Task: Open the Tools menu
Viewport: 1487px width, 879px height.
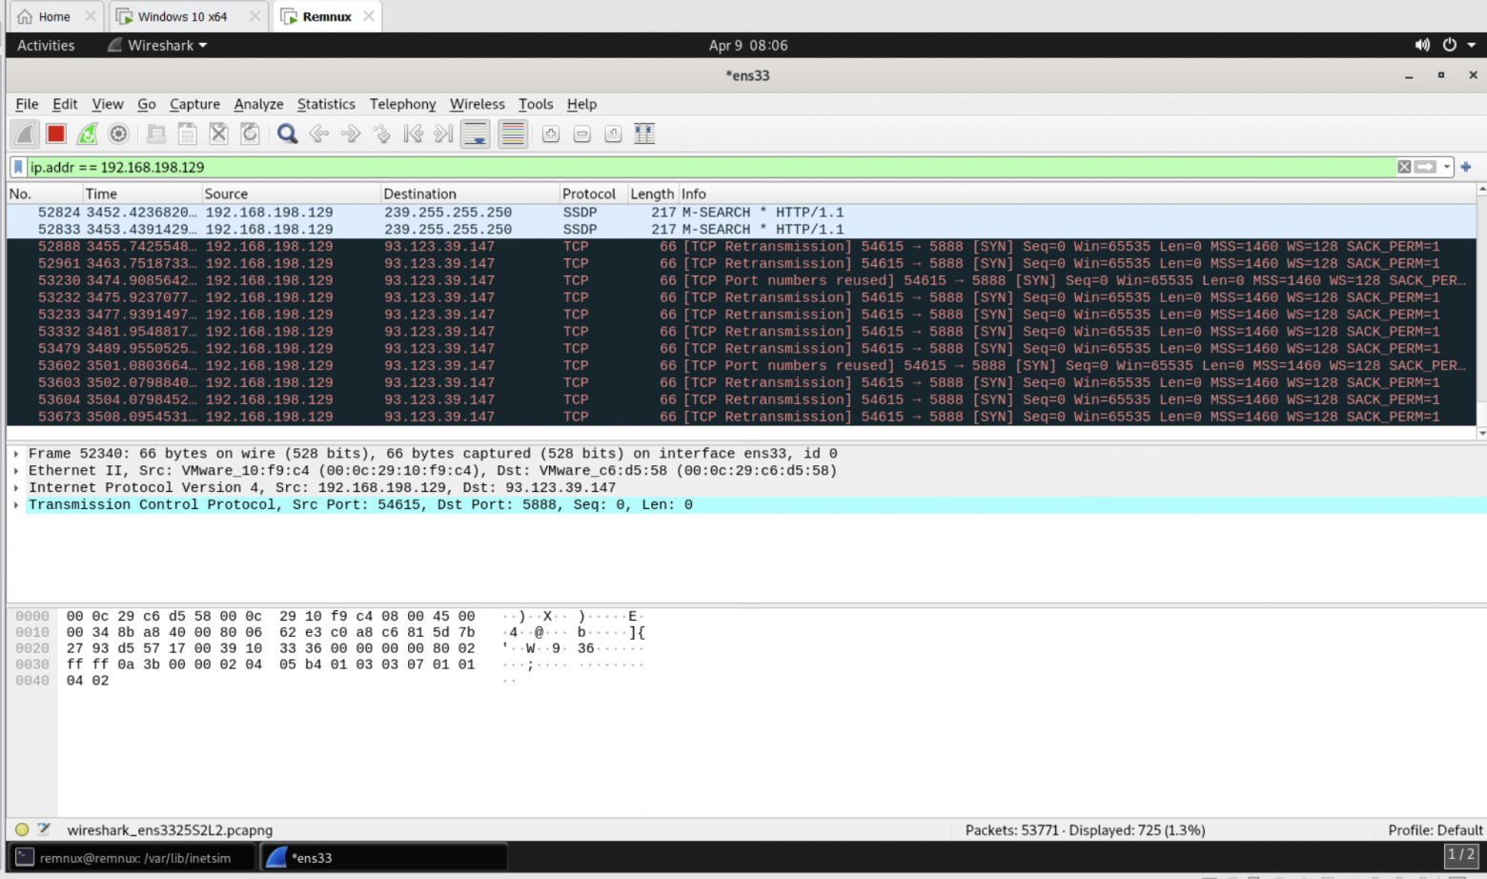Action: pyautogui.click(x=536, y=104)
